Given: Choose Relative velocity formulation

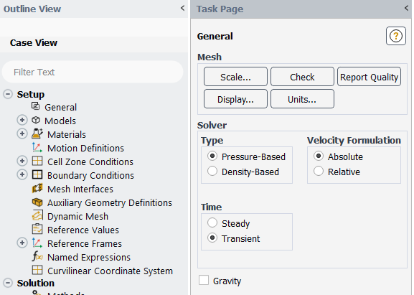Looking at the screenshot, I should 319,171.
